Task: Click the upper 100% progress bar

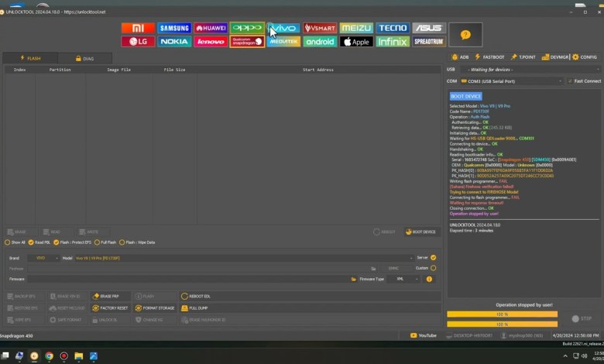Action: tap(502, 314)
